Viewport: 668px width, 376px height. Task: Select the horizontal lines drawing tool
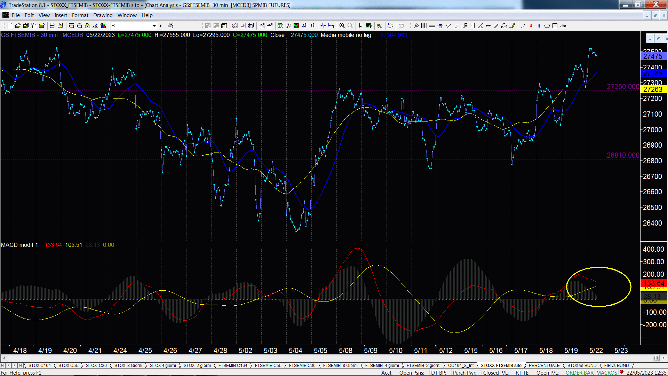tap(432, 26)
